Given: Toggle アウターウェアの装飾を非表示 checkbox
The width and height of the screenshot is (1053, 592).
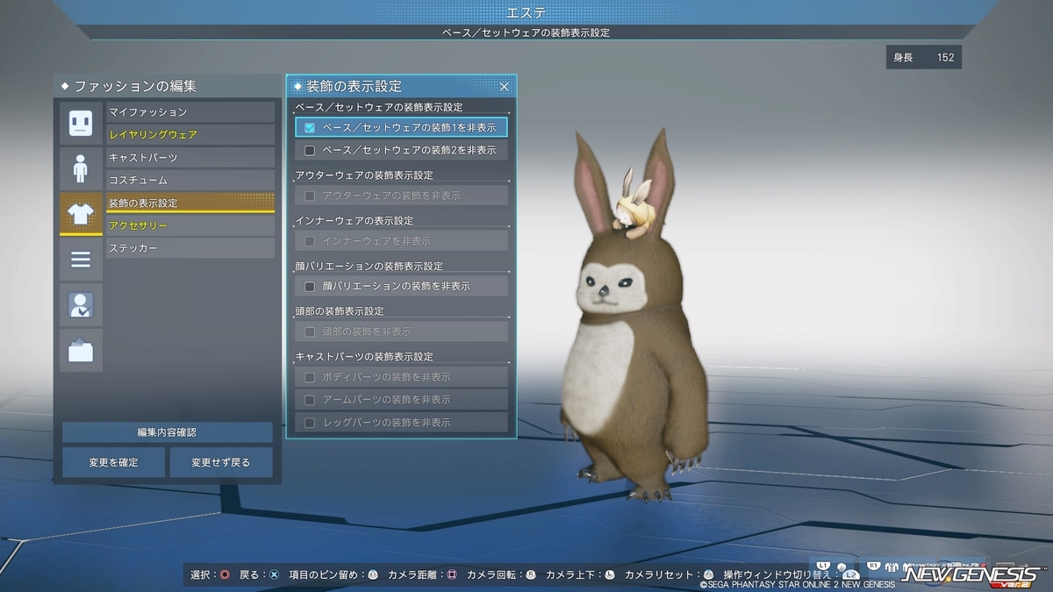Looking at the screenshot, I should point(310,196).
